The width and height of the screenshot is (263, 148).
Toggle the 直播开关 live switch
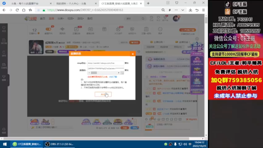[48, 29]
